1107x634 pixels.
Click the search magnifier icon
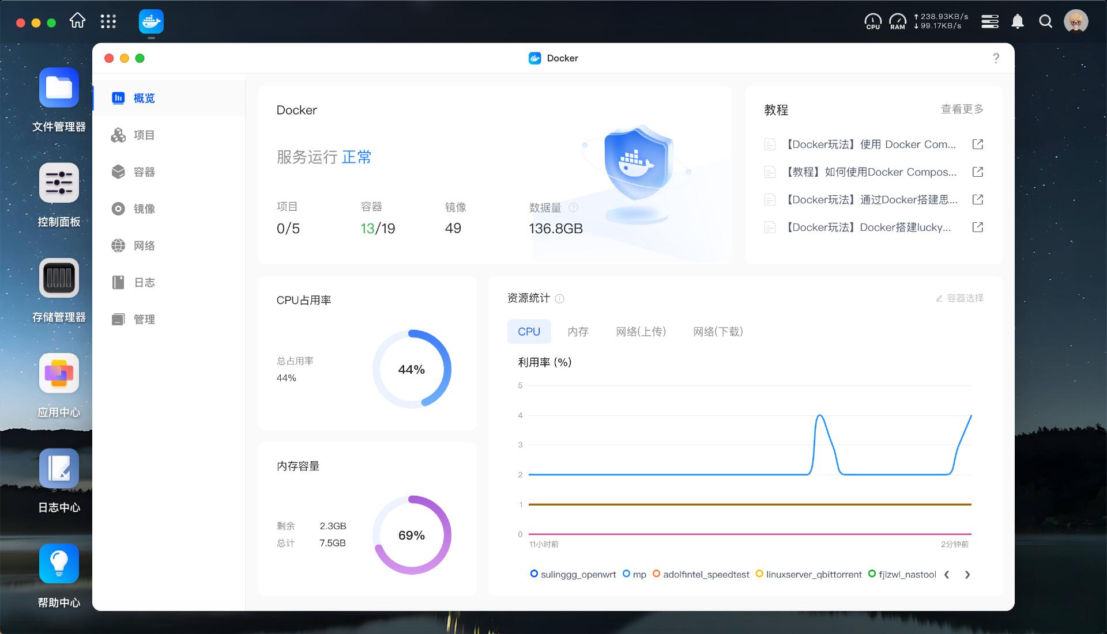coord(1045,22)
